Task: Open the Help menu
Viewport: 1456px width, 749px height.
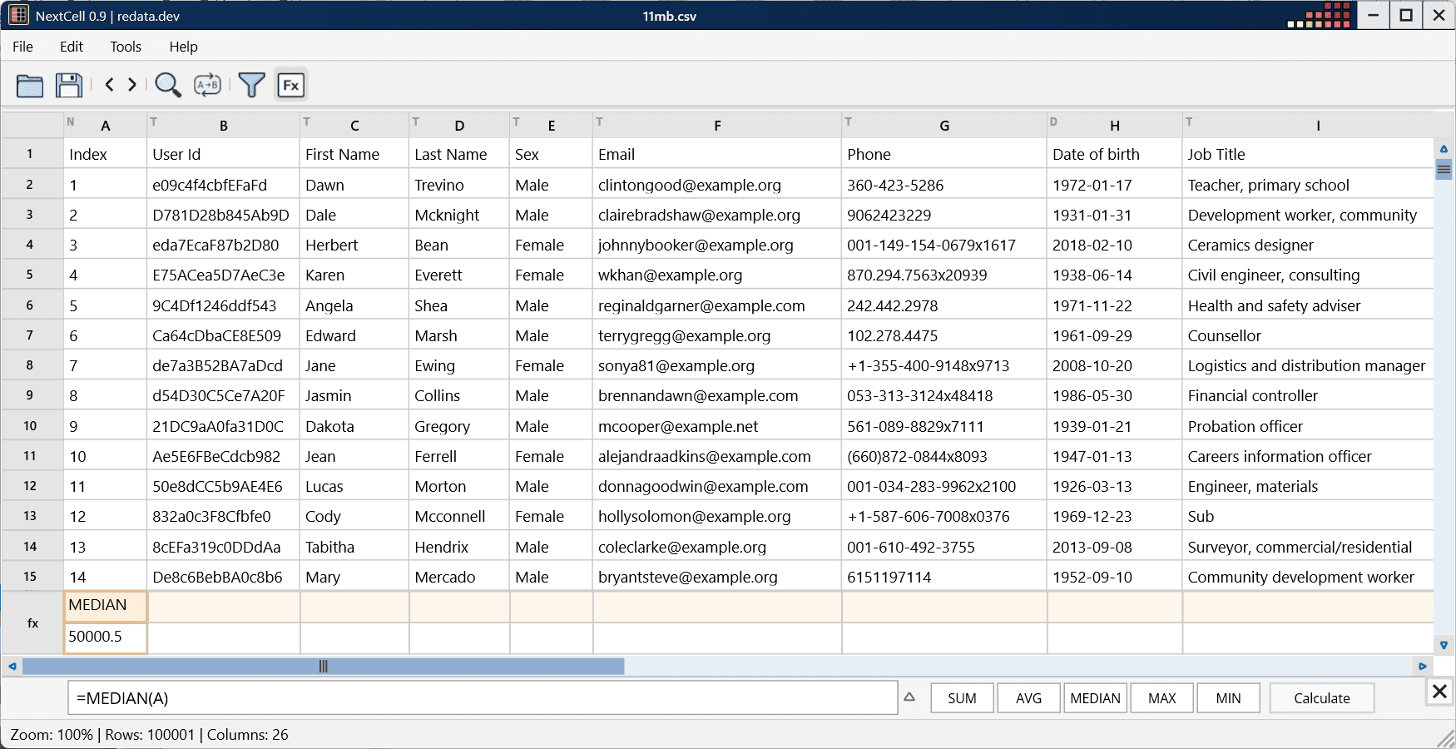Action: 183,47
